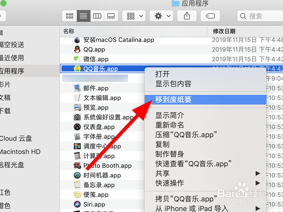
Task: Choose 重新命名 from the context menu
Action: (x=206, y=125)
